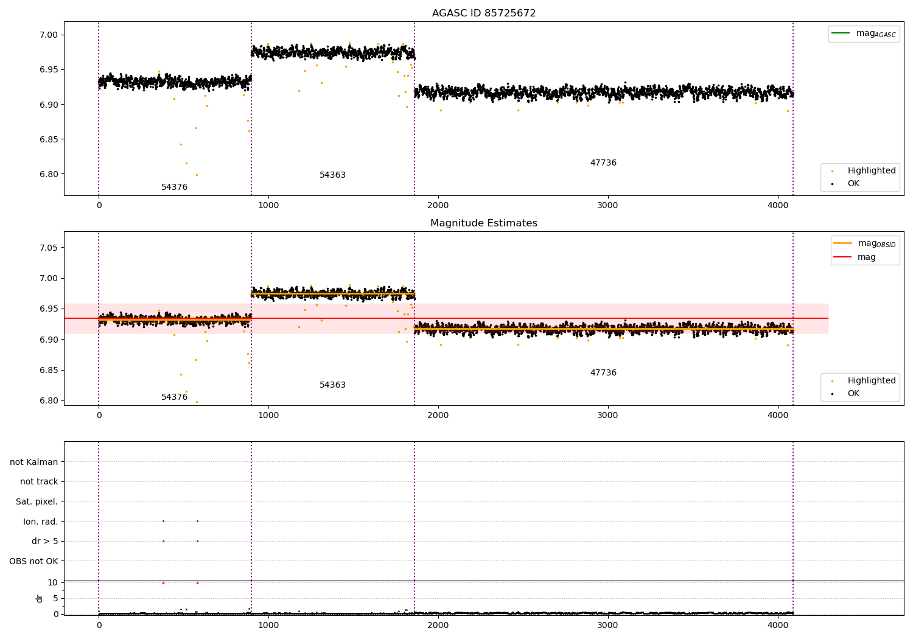This screenshot has width=913, height=639.
Task: Click obsid label 54363 in top plot
Action: pos(333,175)
